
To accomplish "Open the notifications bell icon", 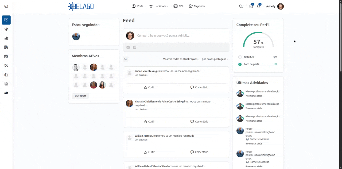I will point(258,6).
